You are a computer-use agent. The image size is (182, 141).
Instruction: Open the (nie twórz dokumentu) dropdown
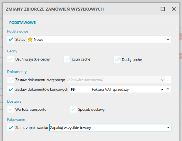116,80
